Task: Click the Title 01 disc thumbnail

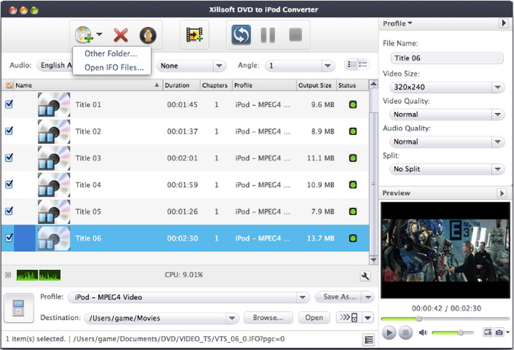Action: click(x=54, y=104)
